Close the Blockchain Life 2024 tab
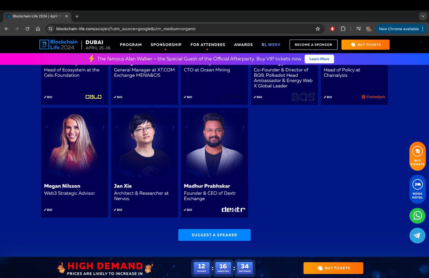The width and height of the screenshot is (429, 278). 66,16
